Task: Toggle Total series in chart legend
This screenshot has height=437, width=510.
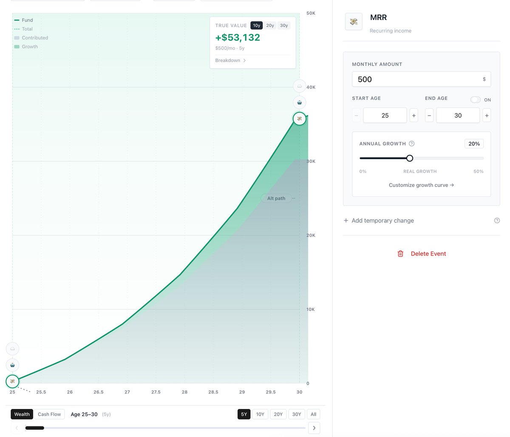Action: coord(24,29)
